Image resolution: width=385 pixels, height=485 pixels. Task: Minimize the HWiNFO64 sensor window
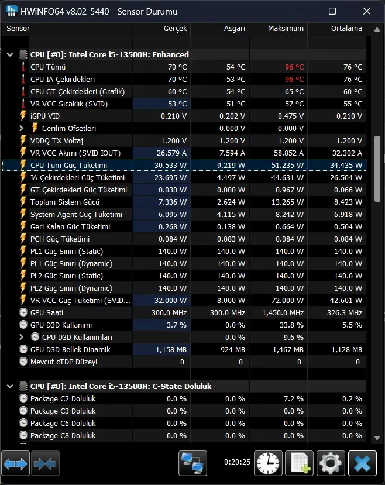(298, 11)
